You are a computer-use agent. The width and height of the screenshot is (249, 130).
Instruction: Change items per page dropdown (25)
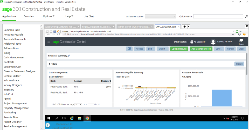[78, 105]
